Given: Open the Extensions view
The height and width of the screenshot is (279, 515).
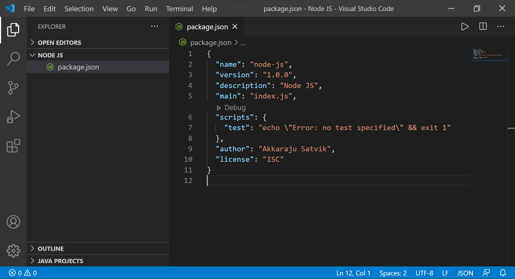Looking at the screenshot, I should coord(13,146).
